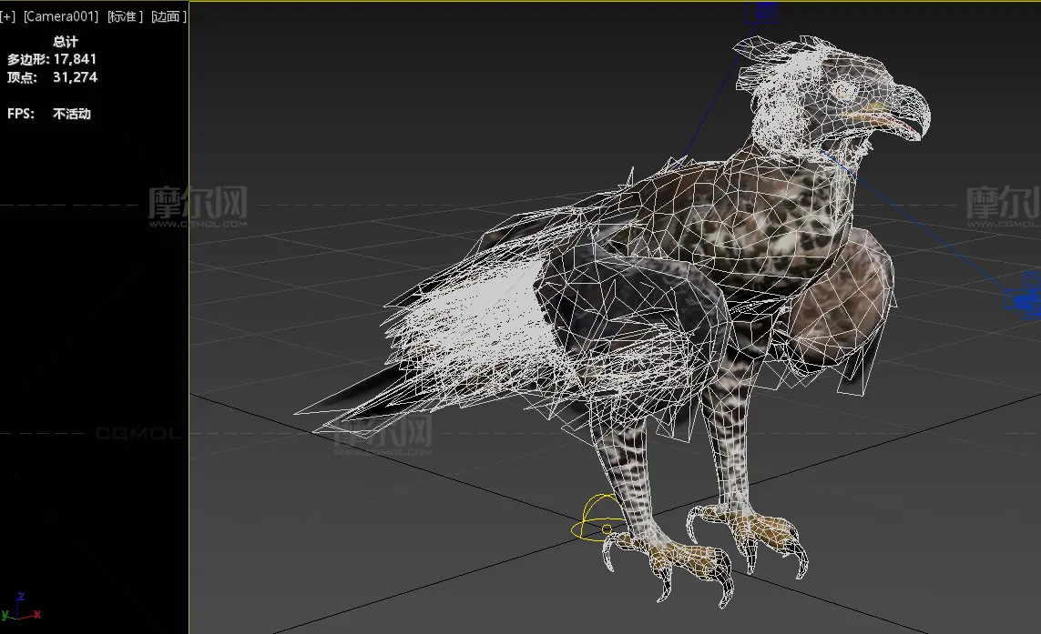
Task: Open the [标准] shading preset menu
Action: 124,16
